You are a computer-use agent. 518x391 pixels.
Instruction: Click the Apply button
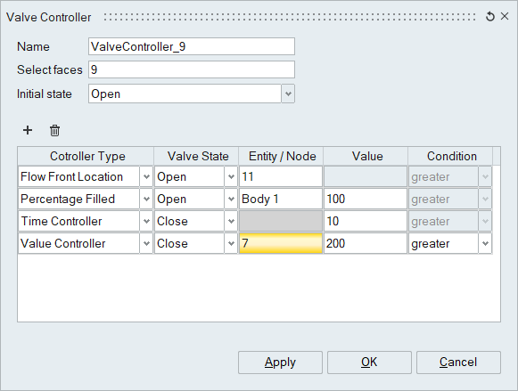[x=280, y=362]
